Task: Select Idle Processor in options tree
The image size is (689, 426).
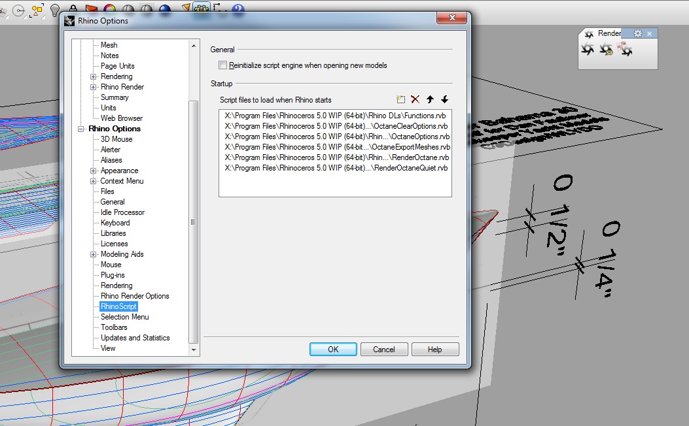Action: coord(122,212)
